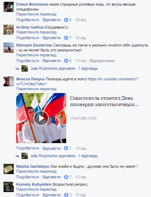This screenshot has height=197, width=151.
Task: Show edit history via Відредаговано
Action: pos(102,61)
